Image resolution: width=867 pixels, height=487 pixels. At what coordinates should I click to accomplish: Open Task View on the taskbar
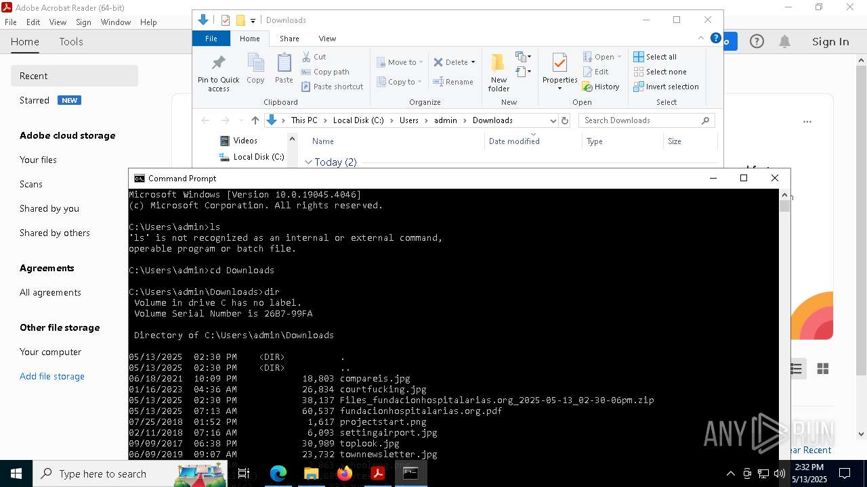point(244,473)
